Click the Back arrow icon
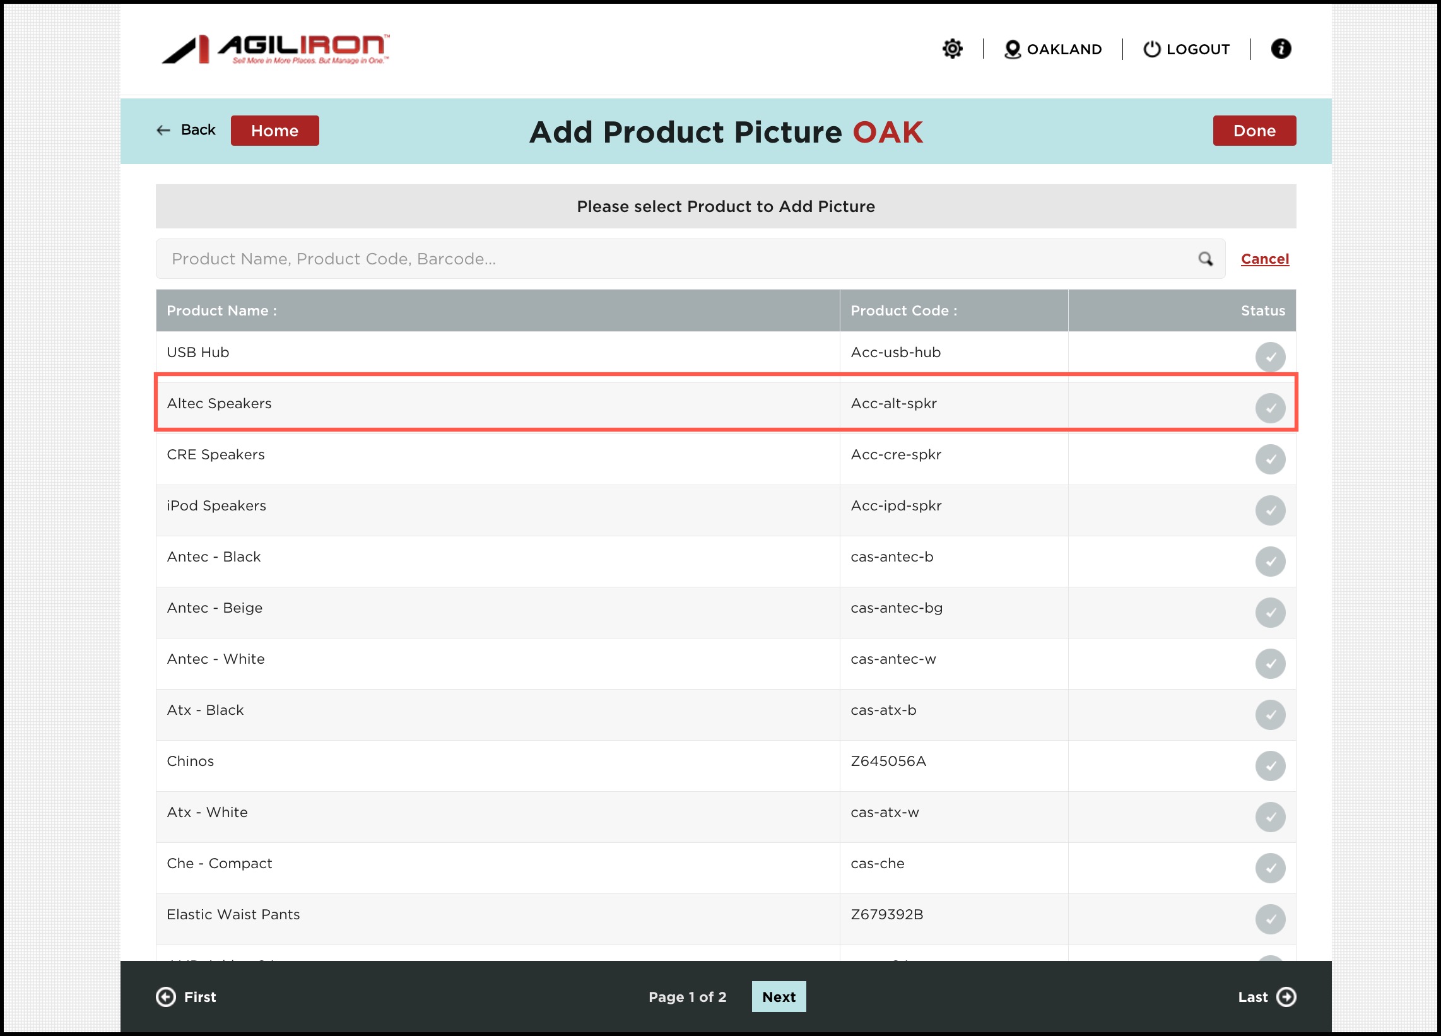The height and width of the screenshot is (1036, 1441). click(x=163, y=131)
